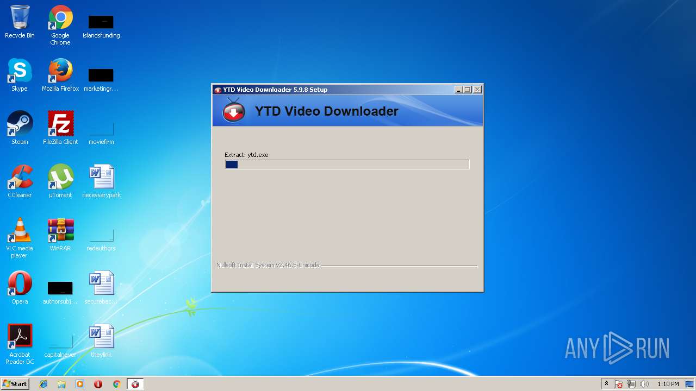Image resolution: width=696 pixels, height=391 pixels.
Task: Maximize the YTD Setup window
Action: click(x=468, y=90)
